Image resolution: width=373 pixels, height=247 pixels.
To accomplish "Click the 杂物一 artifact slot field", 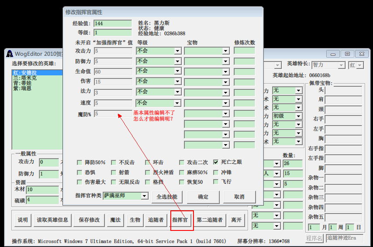I will 343,178.
